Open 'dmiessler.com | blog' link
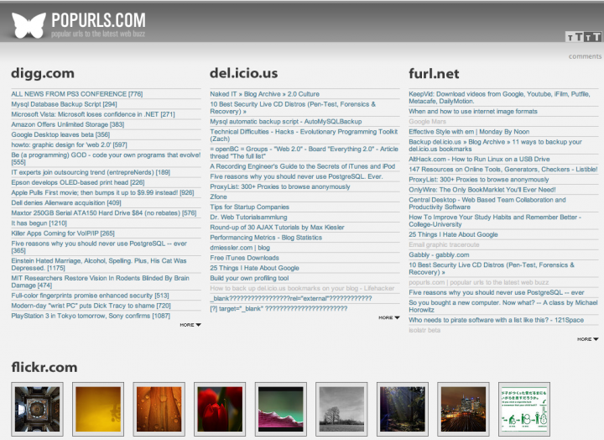The image size is (604, 440). (x=240, y=248)
